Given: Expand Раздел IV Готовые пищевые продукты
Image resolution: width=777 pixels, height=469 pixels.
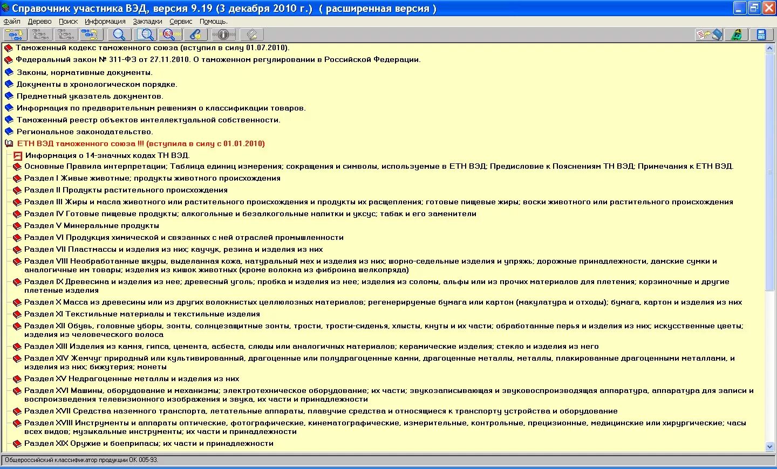Looking at the screenshot, I should 250,214.
